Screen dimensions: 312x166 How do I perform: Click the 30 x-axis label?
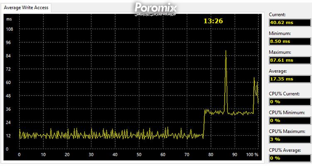click(x=91, y=154)
